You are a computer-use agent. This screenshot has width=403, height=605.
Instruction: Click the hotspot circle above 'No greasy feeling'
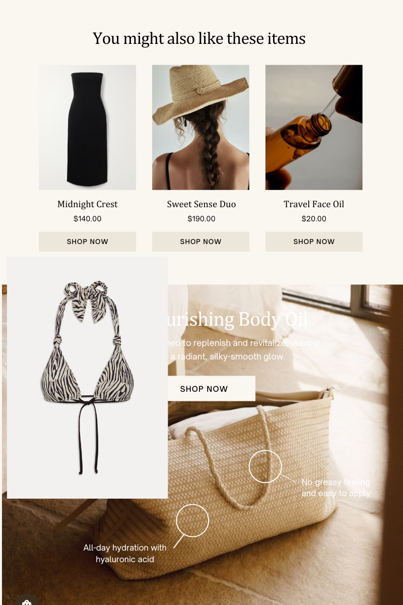[265, 466]
